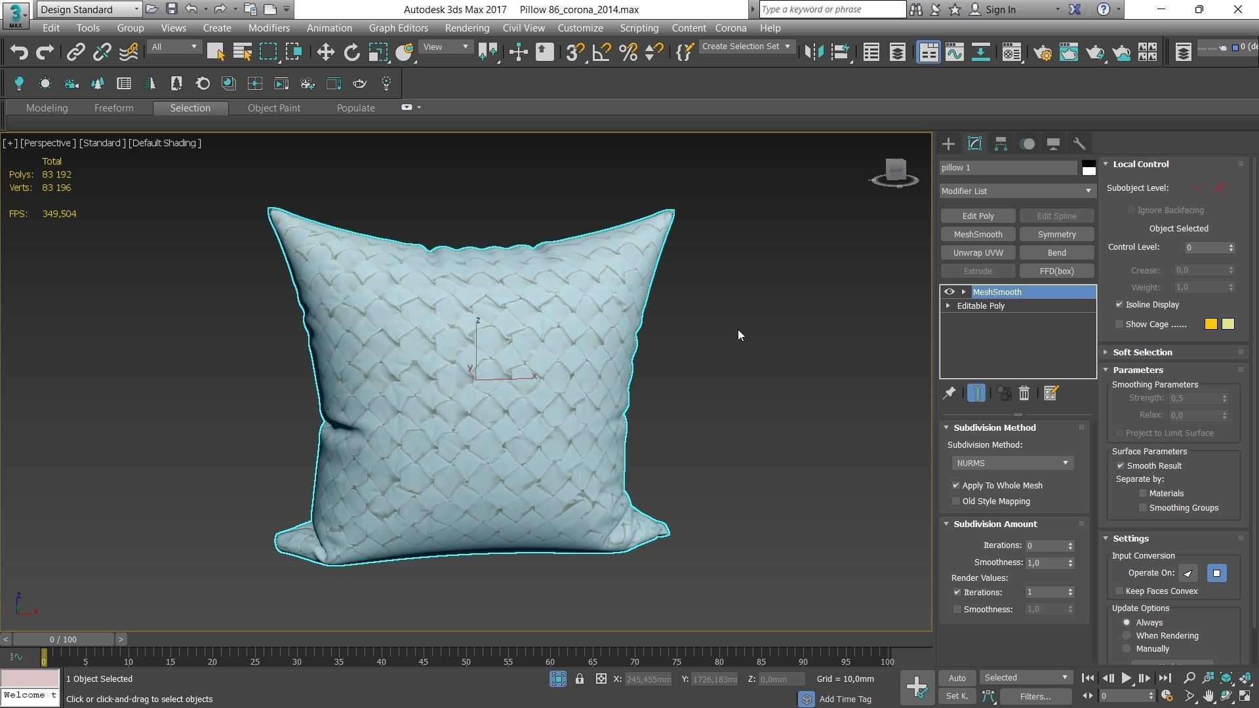
Task: Open the Modifier List dropdown
Action: [1017, 191]
